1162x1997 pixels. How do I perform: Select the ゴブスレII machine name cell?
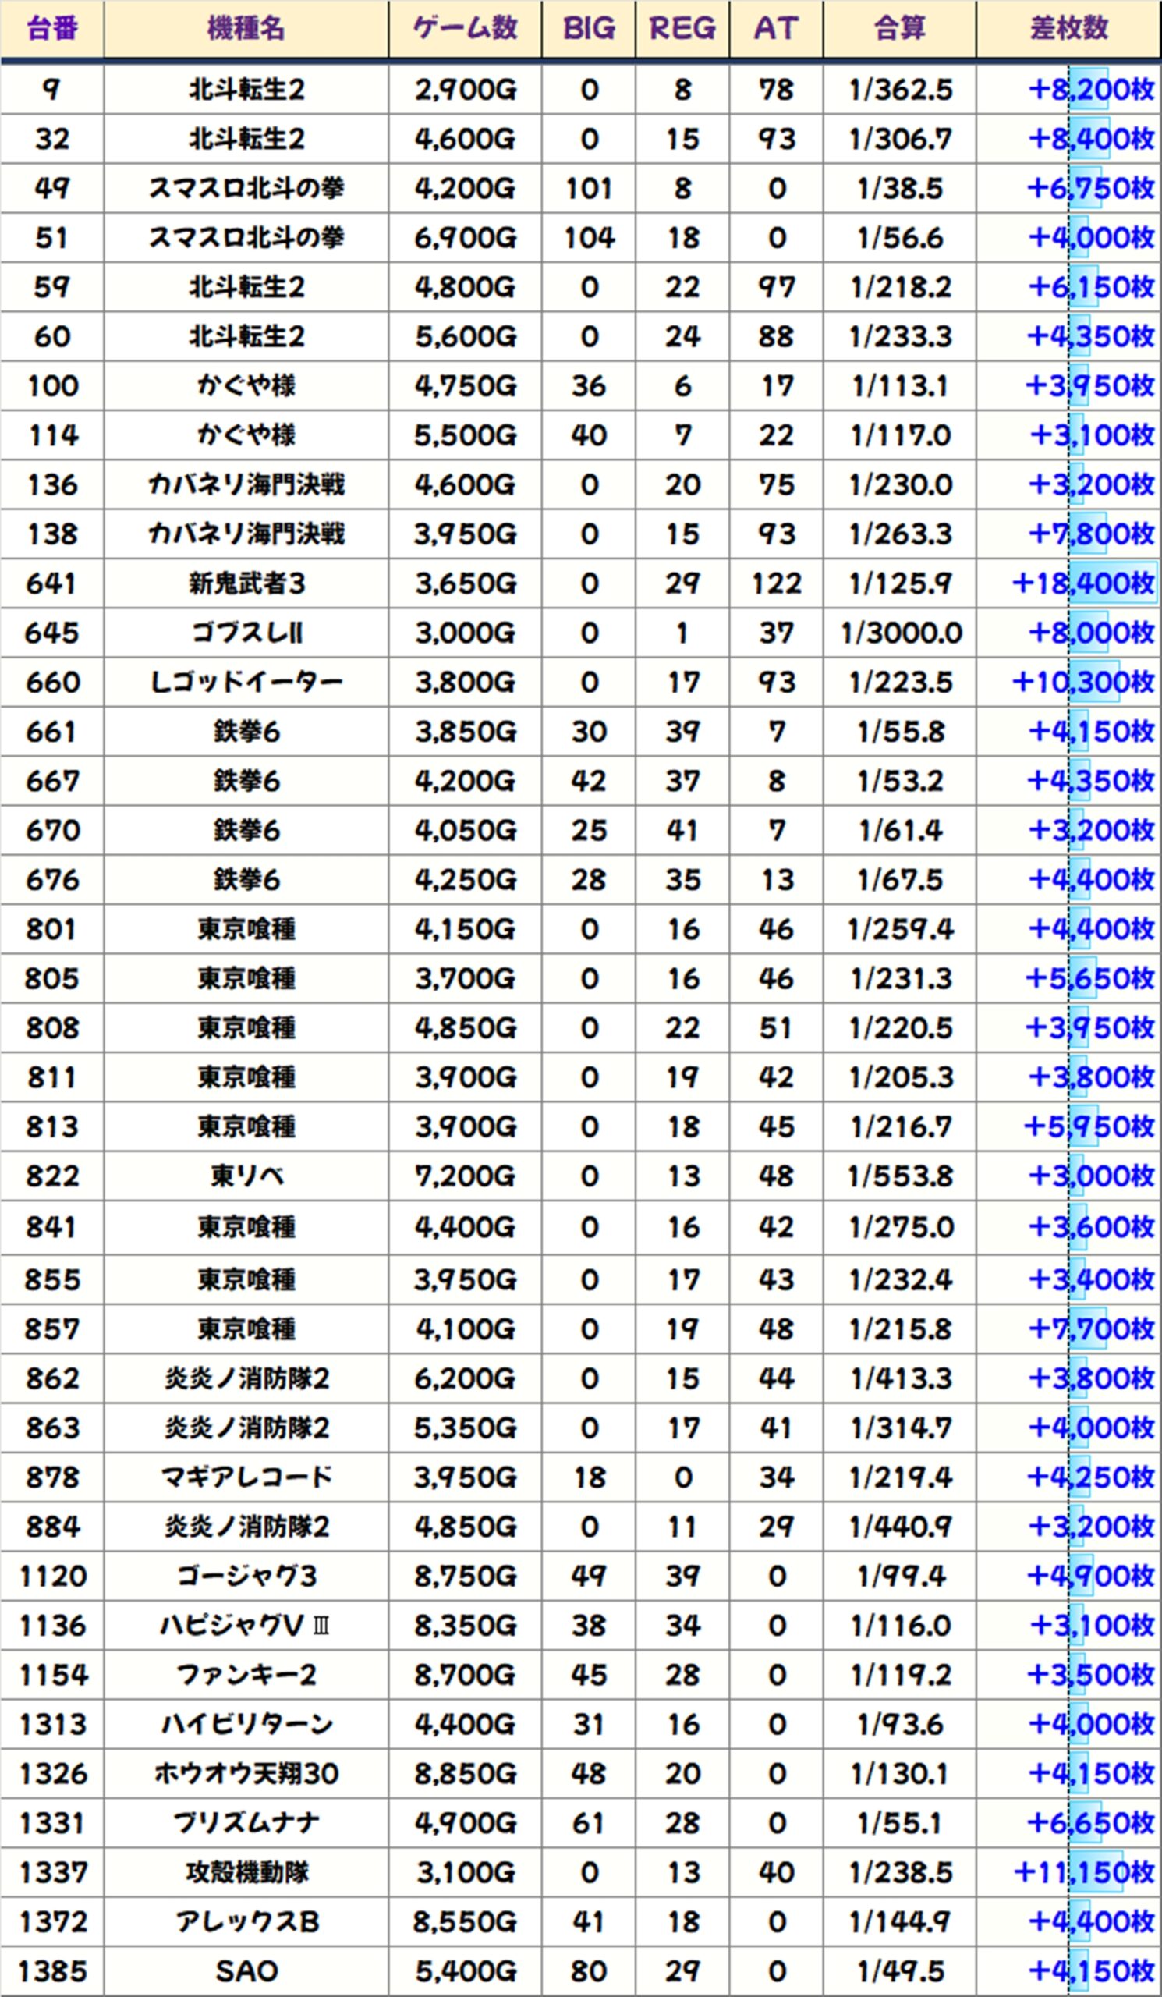(246, 633)
